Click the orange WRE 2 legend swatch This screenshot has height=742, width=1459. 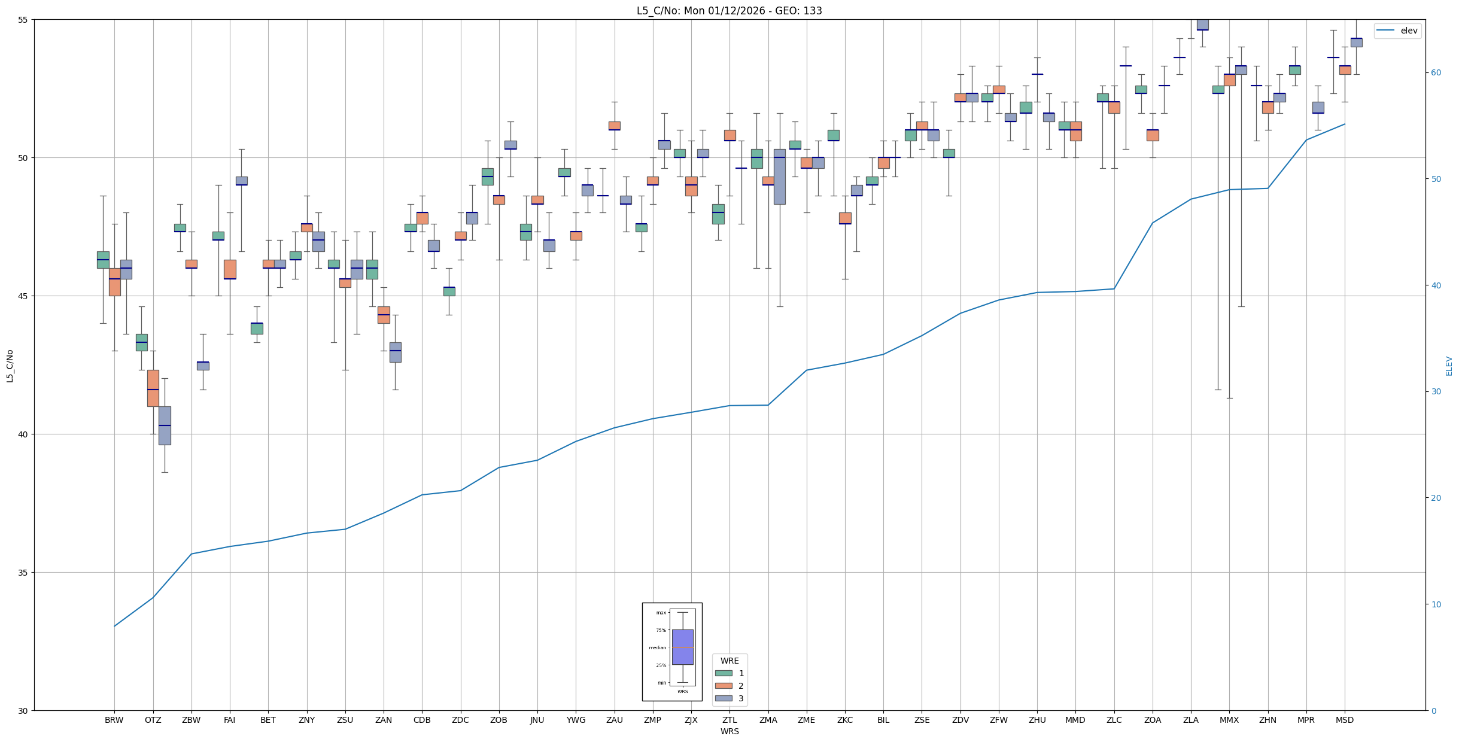click(723, 686)
